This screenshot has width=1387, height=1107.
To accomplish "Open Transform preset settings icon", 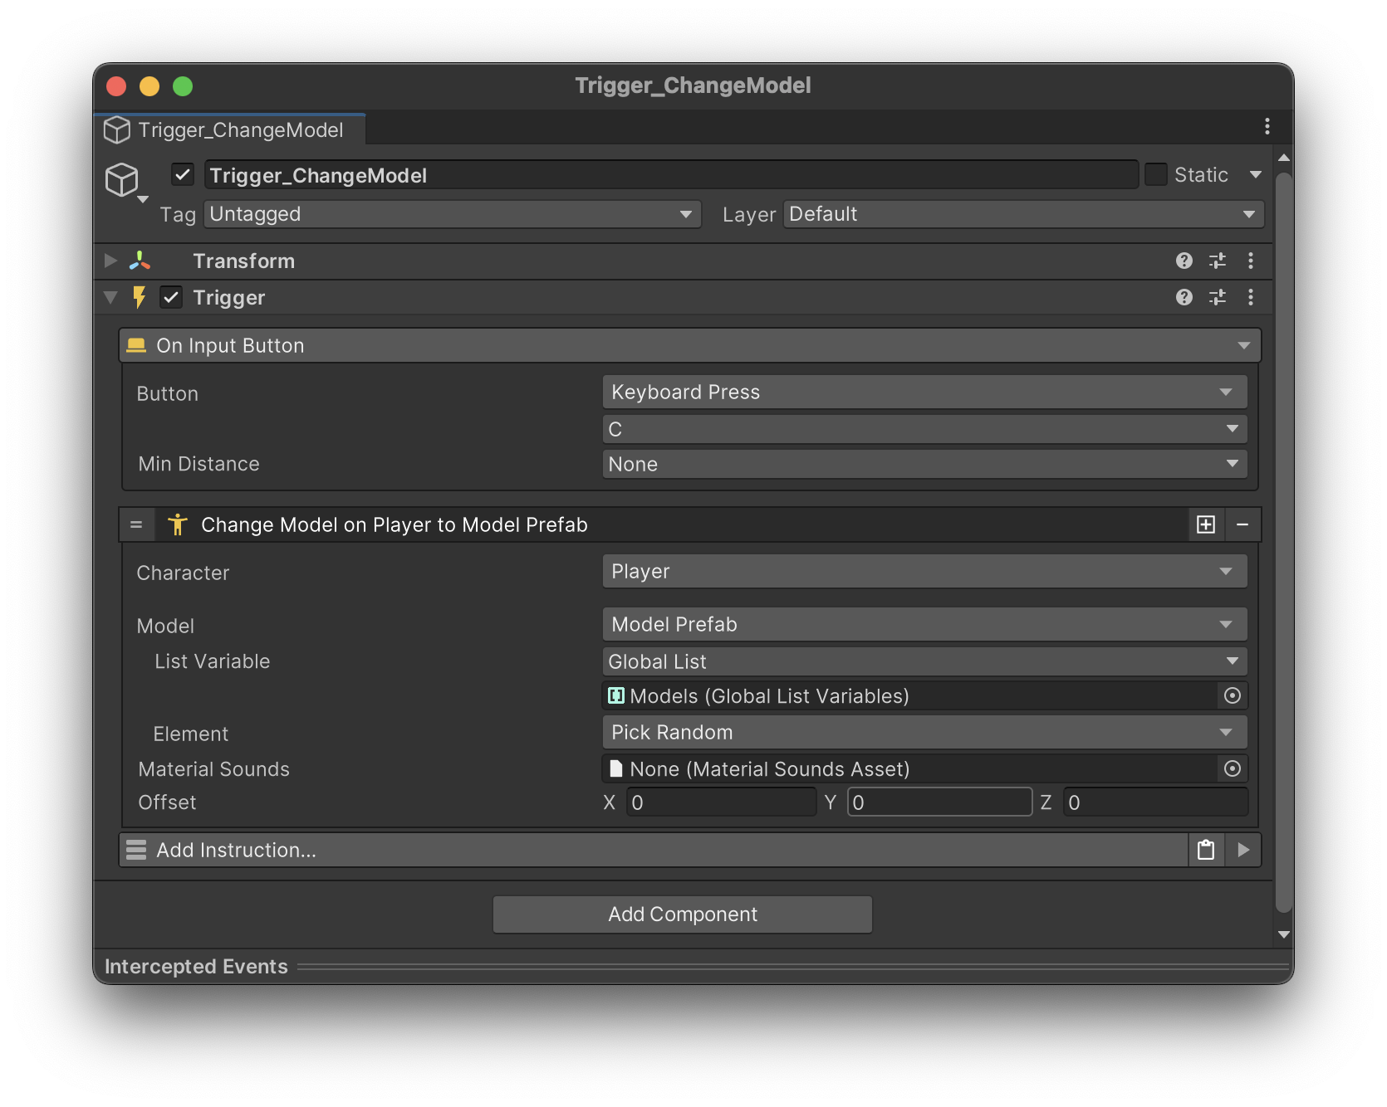I will [1217, 261].
